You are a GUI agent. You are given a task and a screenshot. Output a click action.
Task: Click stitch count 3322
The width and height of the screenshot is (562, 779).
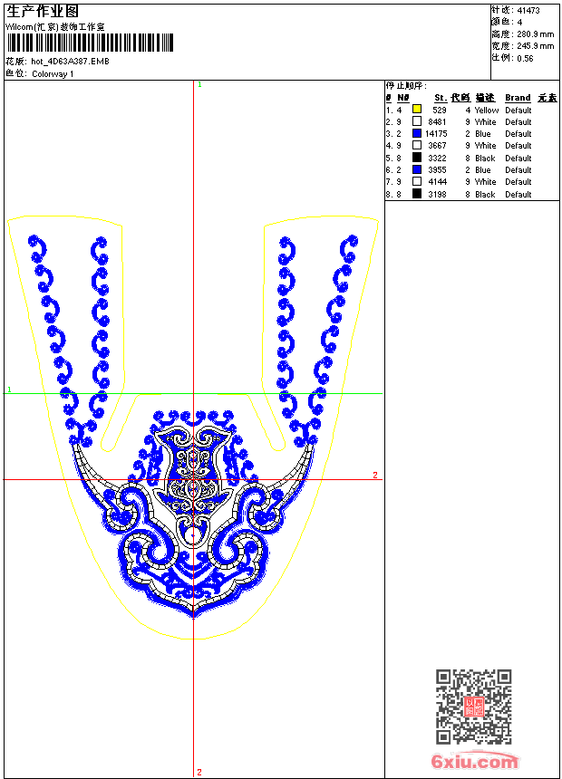point(437,158)
